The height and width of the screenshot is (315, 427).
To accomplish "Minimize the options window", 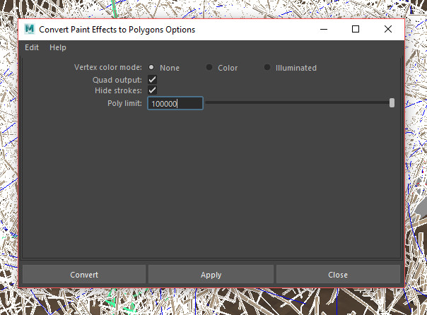I will pos(324,29).
